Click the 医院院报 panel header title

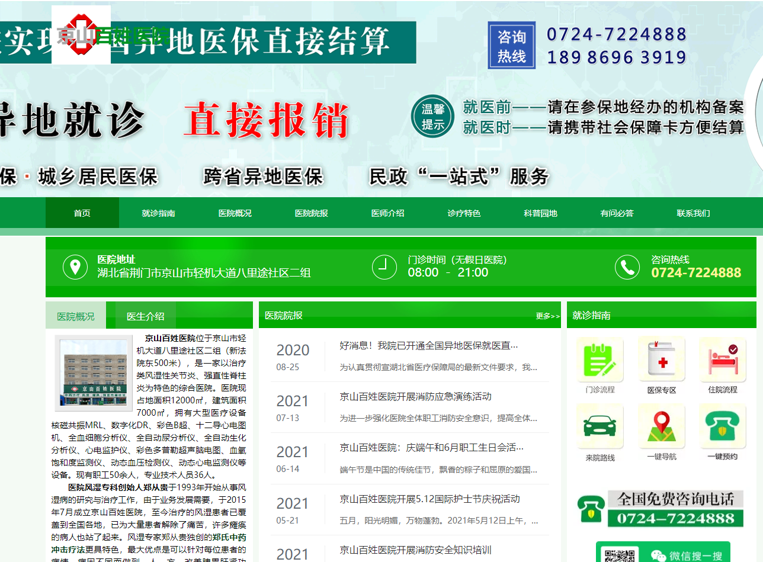284,315
